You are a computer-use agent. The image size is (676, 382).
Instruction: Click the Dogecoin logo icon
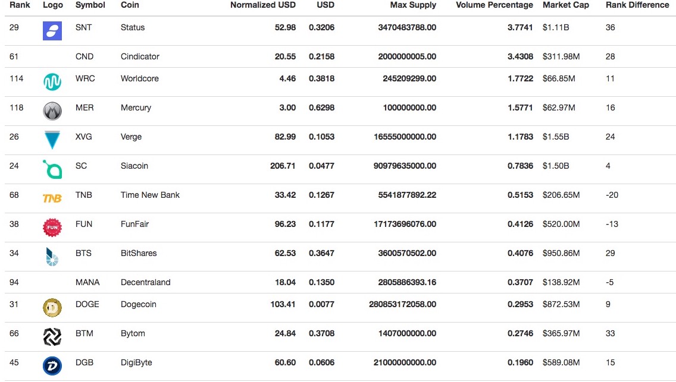tap(52, 308)
